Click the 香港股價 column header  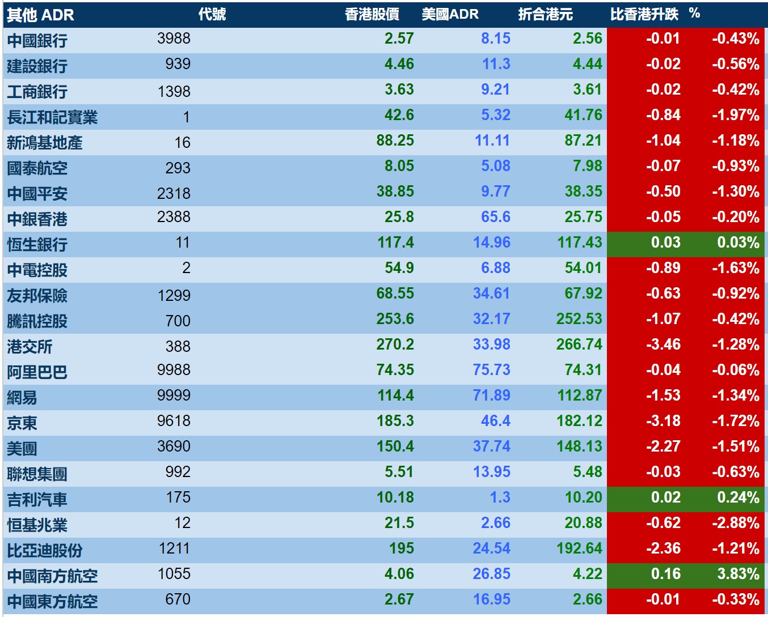click(372, 15)
